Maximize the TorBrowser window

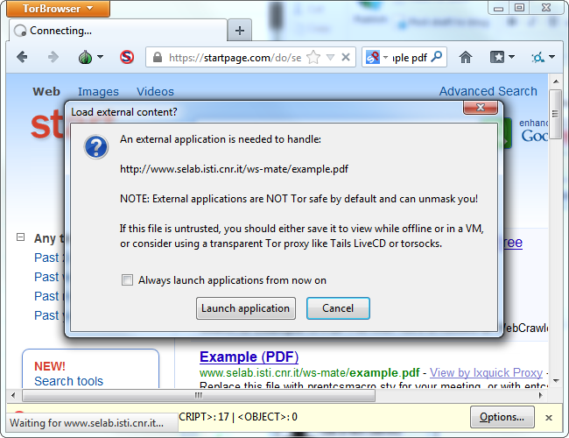coord(519,8)
